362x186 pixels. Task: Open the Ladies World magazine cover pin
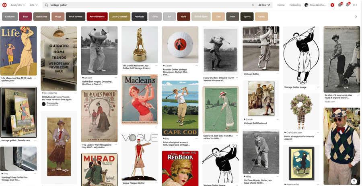(x=99, y=116)
